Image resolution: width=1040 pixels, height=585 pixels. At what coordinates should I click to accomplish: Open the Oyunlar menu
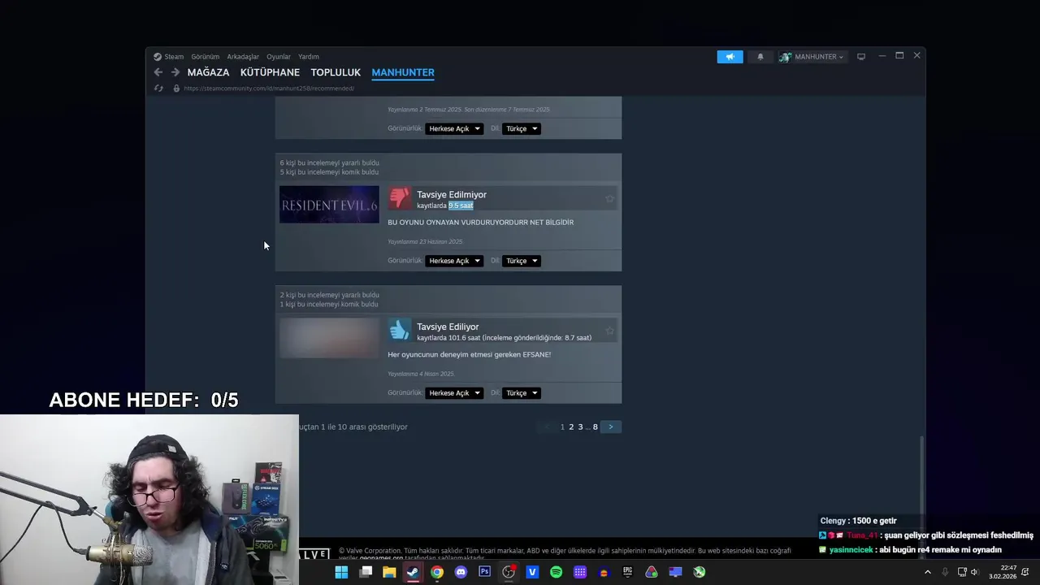pos(279,57)
